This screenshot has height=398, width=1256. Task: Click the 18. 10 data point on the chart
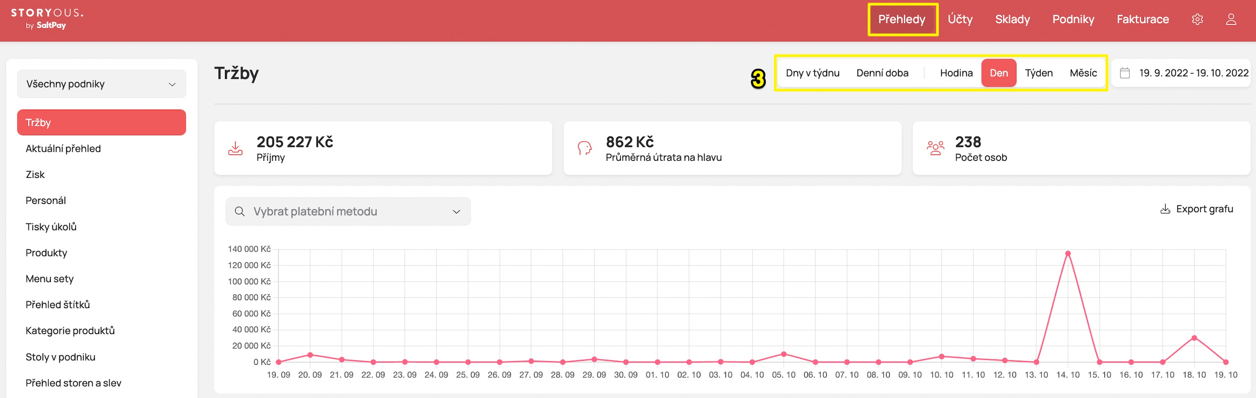[x=1194, y=338]
